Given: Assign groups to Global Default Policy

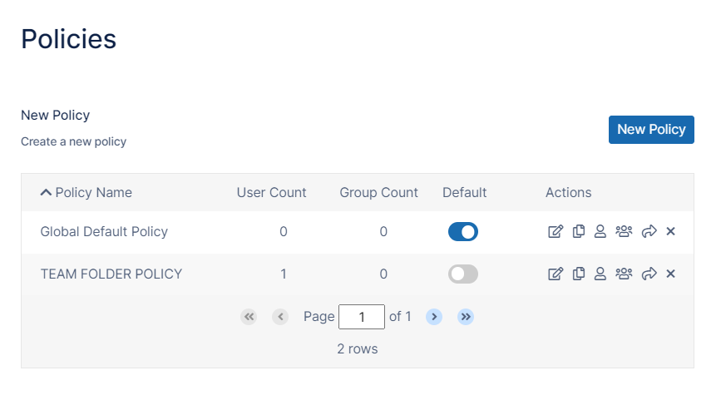Looking at the screenshot, I should [624, 231].
